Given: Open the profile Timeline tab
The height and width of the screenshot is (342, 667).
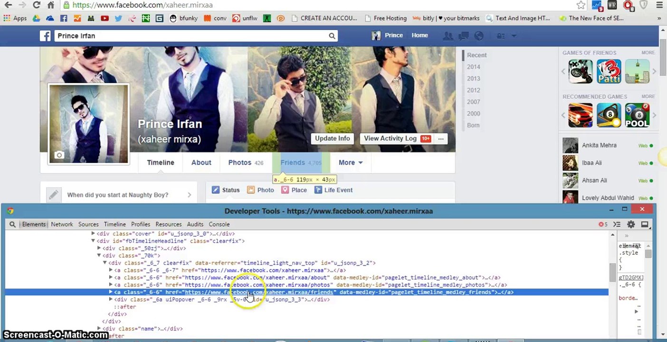Looking at the screenshot, I should 161,162.
